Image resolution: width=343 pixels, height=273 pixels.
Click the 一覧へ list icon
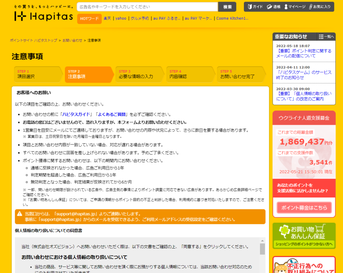coord(326,37)
